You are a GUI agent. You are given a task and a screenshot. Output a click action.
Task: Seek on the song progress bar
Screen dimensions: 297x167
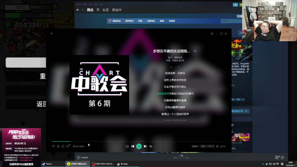pos(138,141)
